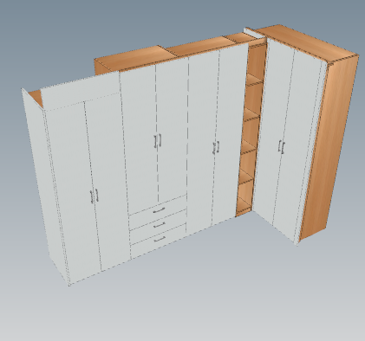365x341 pixels.
Task: Click the door handles above the drawers
Action: tap(158, 141)
